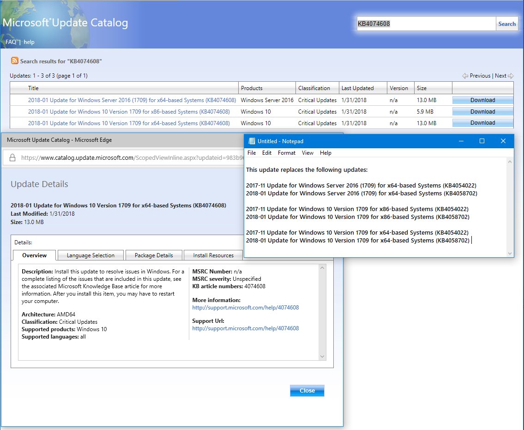Click Notepad line x86-based KB4054022
524x430 pixels.
tap(357, 209)
